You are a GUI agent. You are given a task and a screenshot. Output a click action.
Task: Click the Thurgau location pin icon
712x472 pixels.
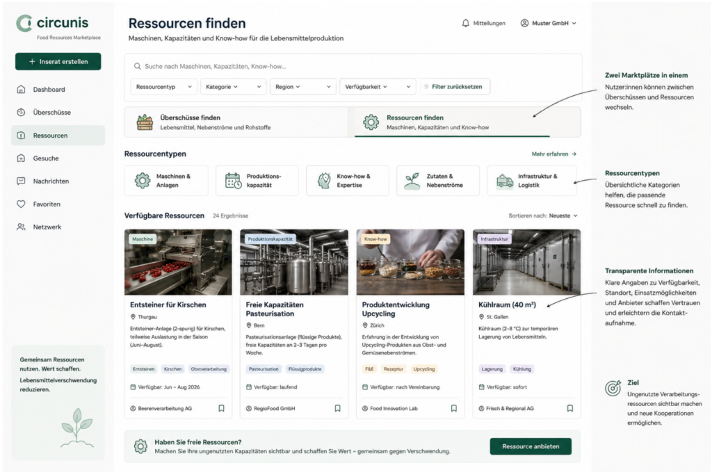(x=133, y=317)
